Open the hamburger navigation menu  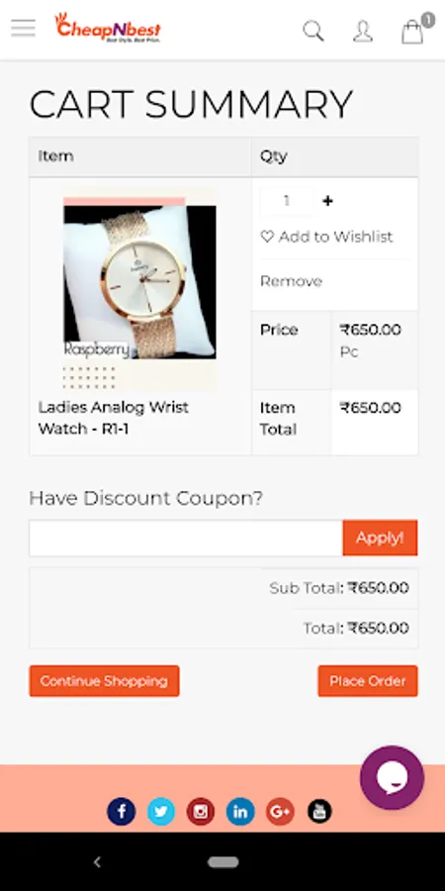pos(23,29)
